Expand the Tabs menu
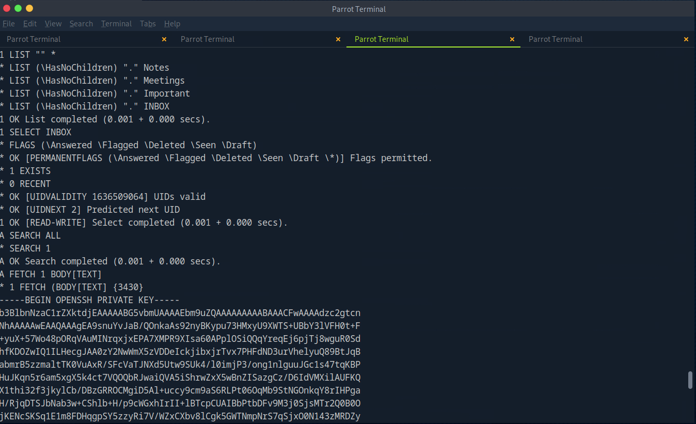 coord(148,24)
